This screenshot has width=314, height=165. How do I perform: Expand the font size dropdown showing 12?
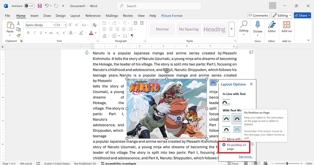coord(66,25)
